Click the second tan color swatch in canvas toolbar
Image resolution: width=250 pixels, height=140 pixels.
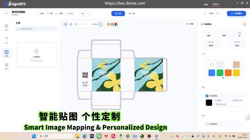coord(112,24)
